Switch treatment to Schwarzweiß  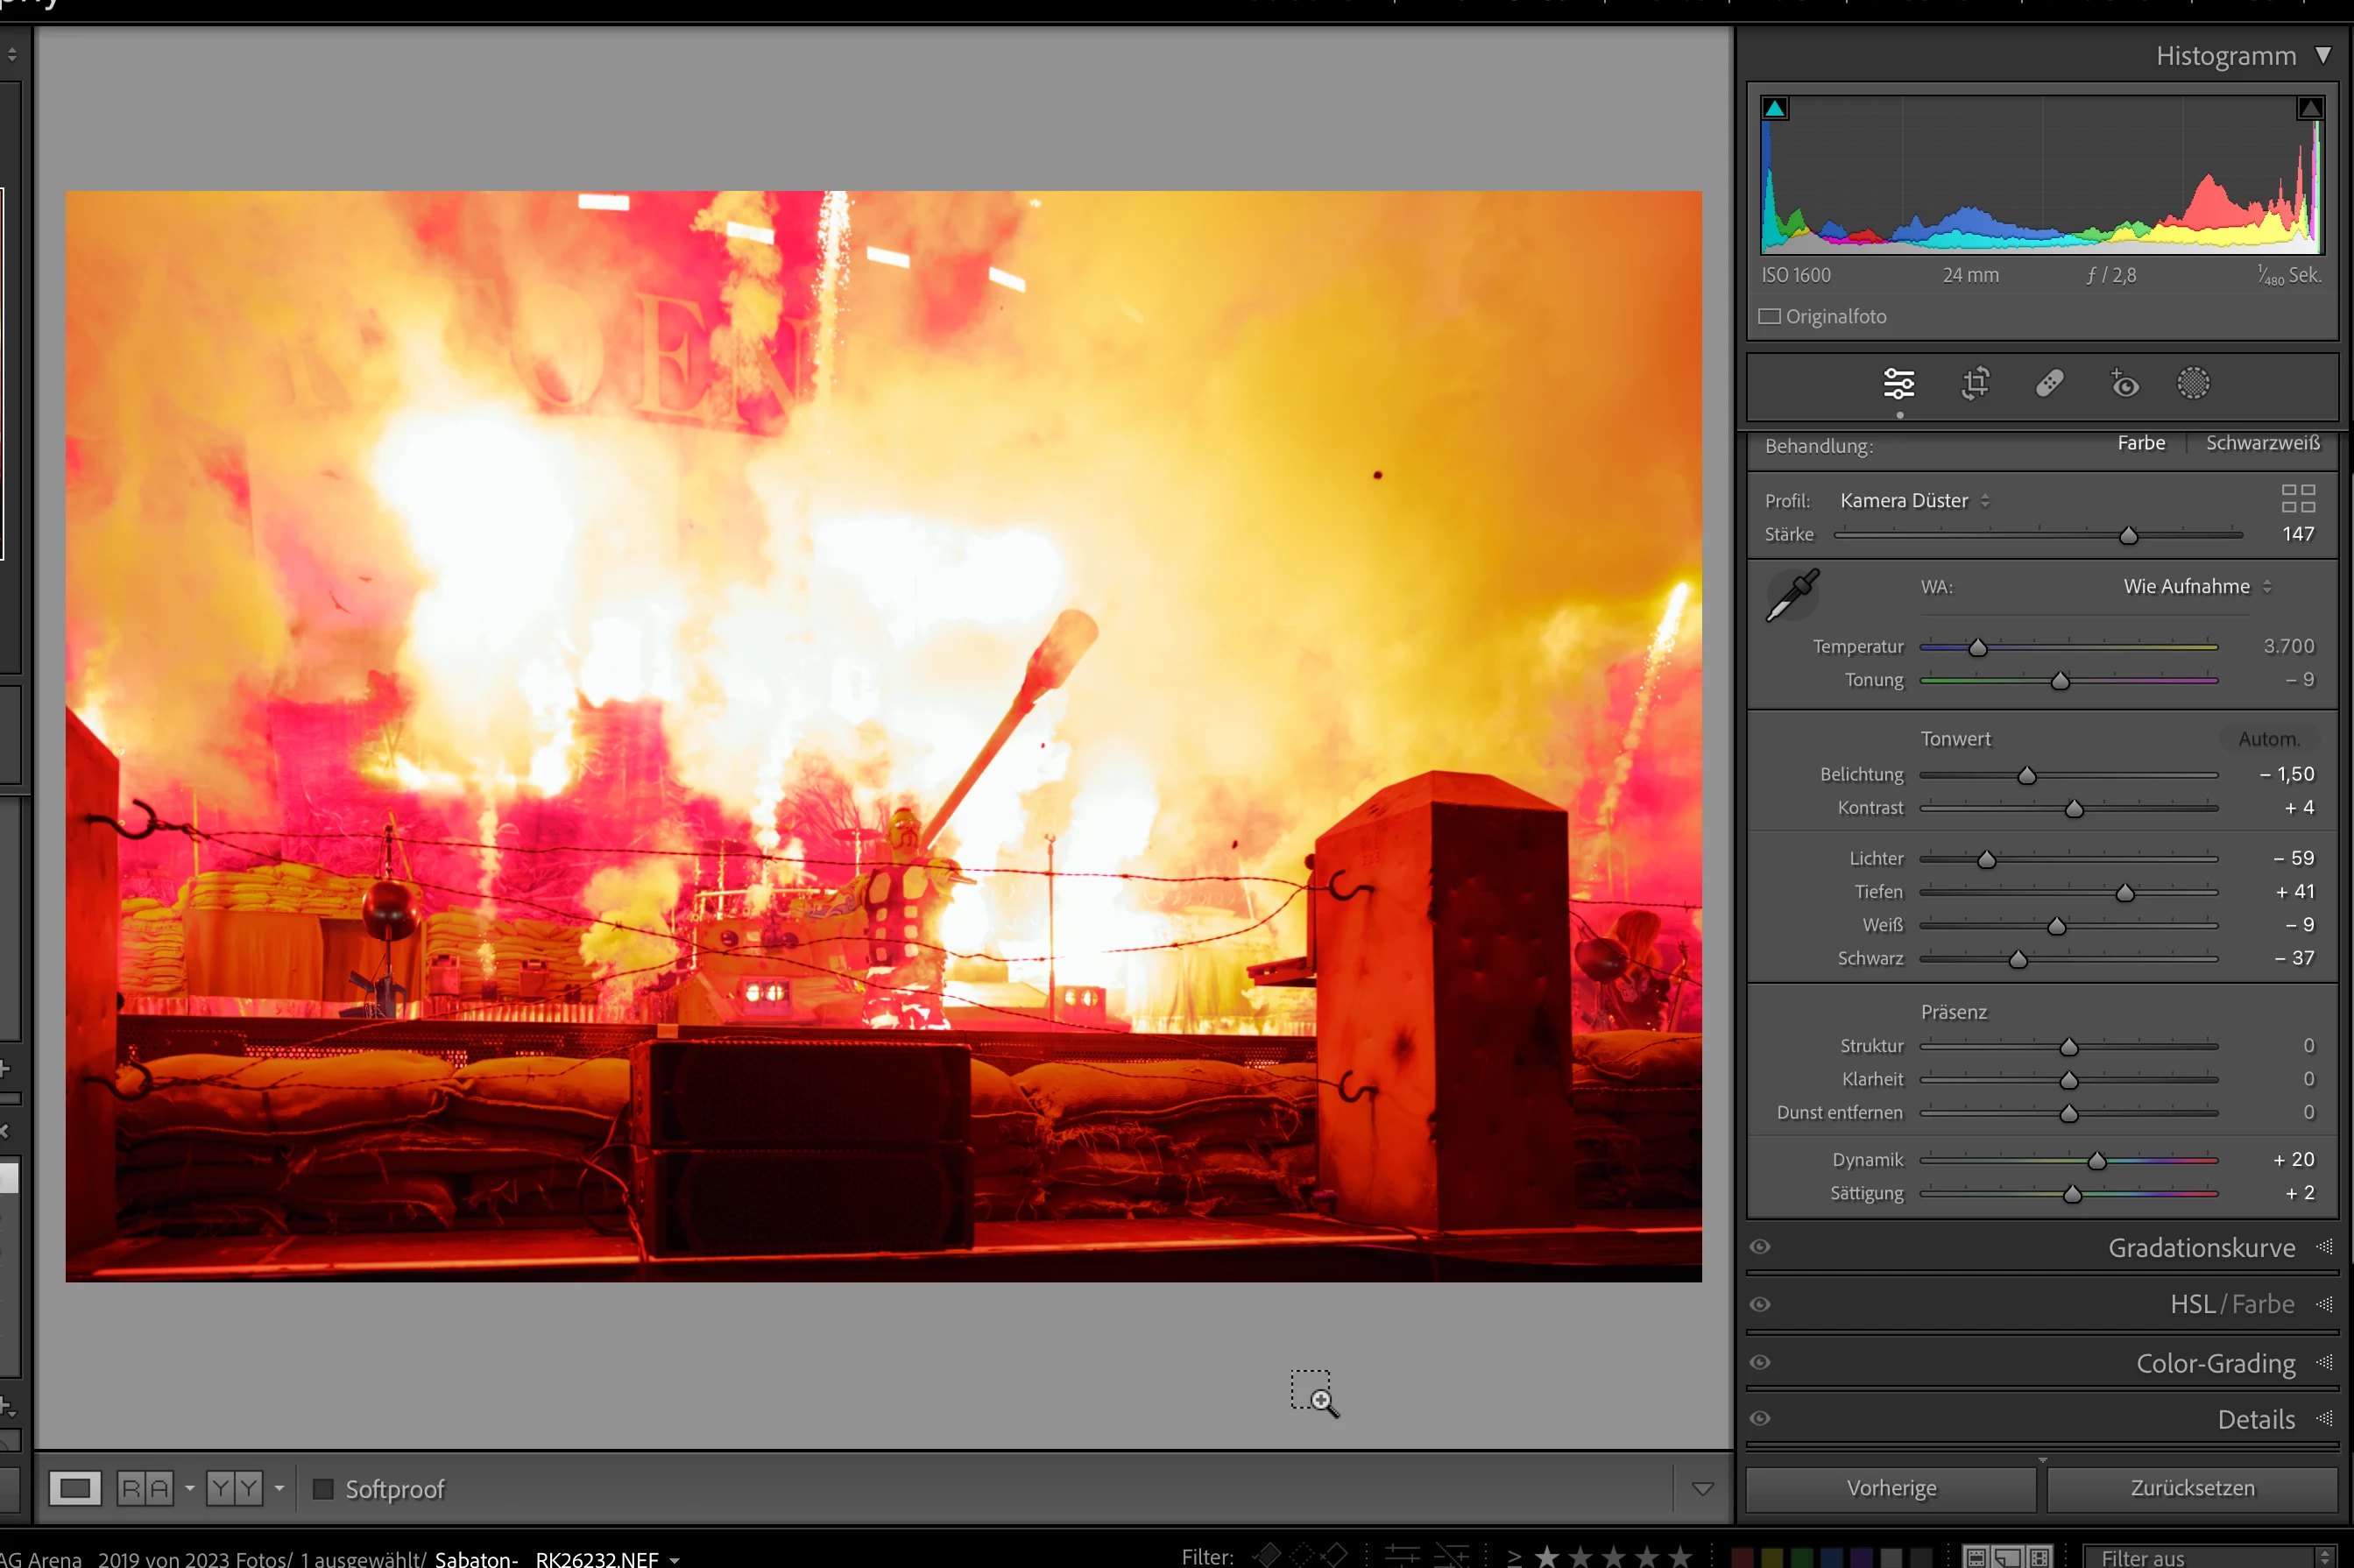(2262, 443)
